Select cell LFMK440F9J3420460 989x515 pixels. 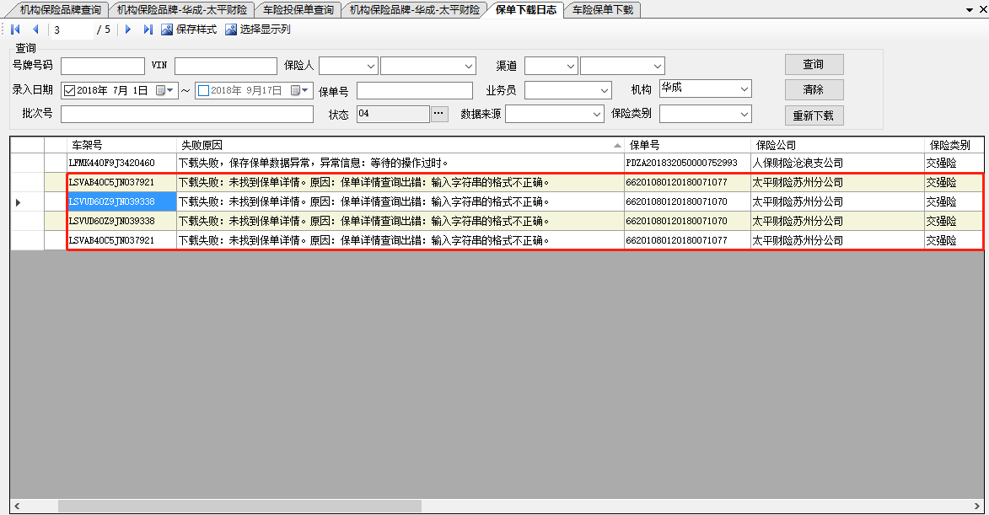121,163
